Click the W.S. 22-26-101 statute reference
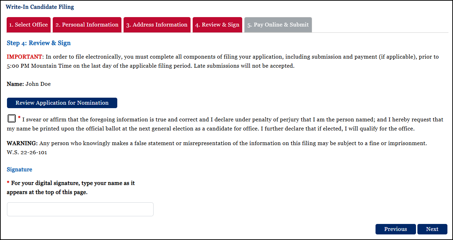The height and width of the screenshot is (240, 453). tap(27, 152)
